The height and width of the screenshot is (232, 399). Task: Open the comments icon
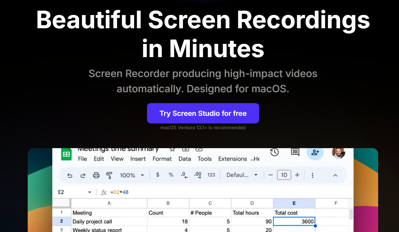(x=295, y=152)
